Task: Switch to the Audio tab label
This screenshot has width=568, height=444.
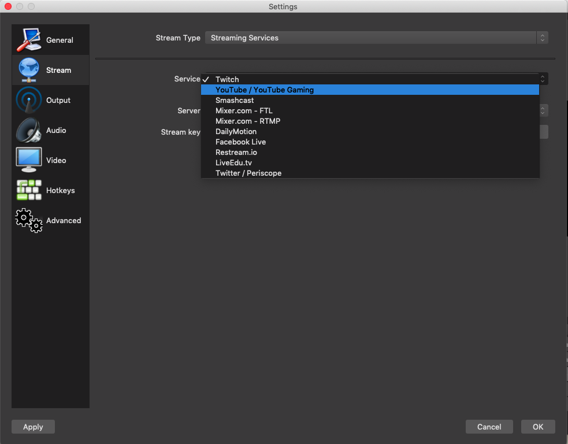Action: point(56,131)
